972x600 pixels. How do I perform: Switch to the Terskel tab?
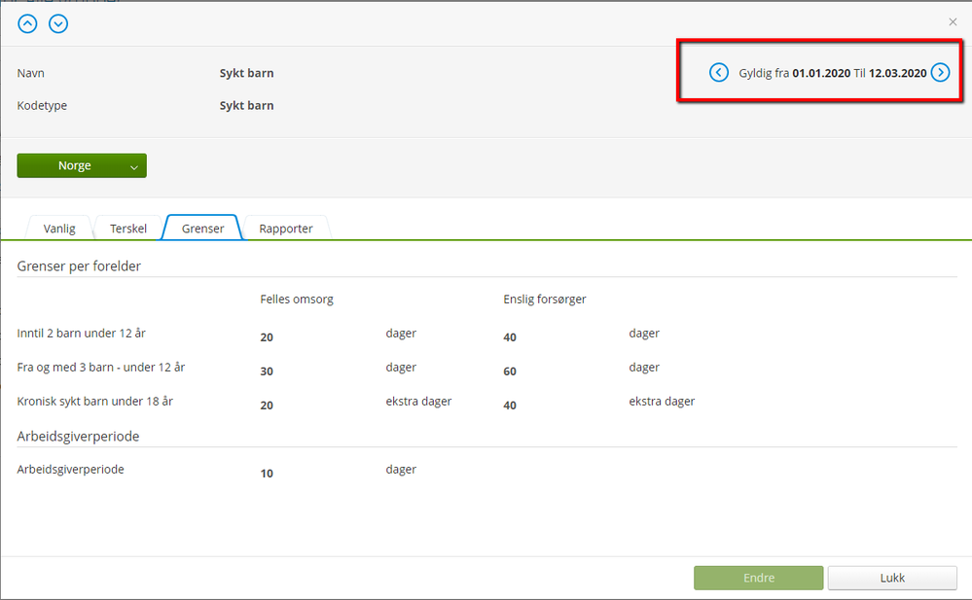click(x=128, y=229)
